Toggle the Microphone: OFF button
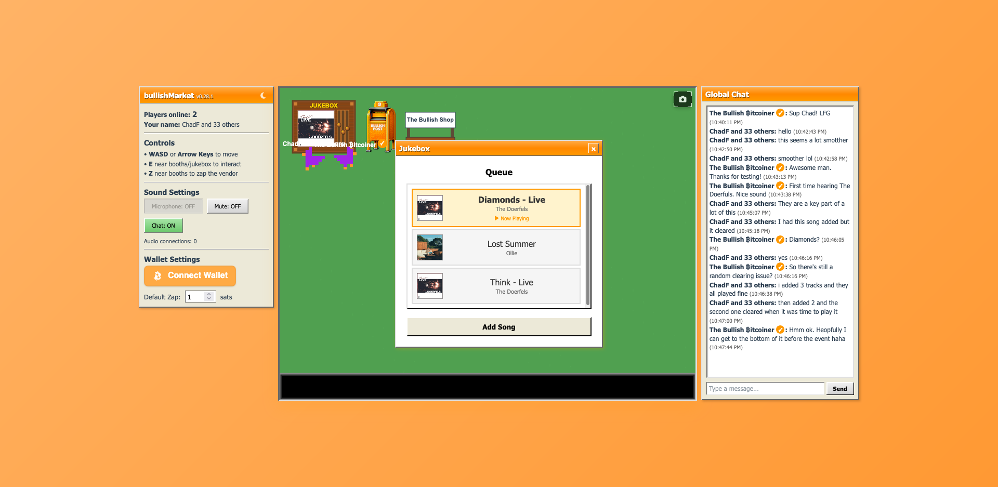Viewport: 998px width, 487px height. tap(173, 206)
